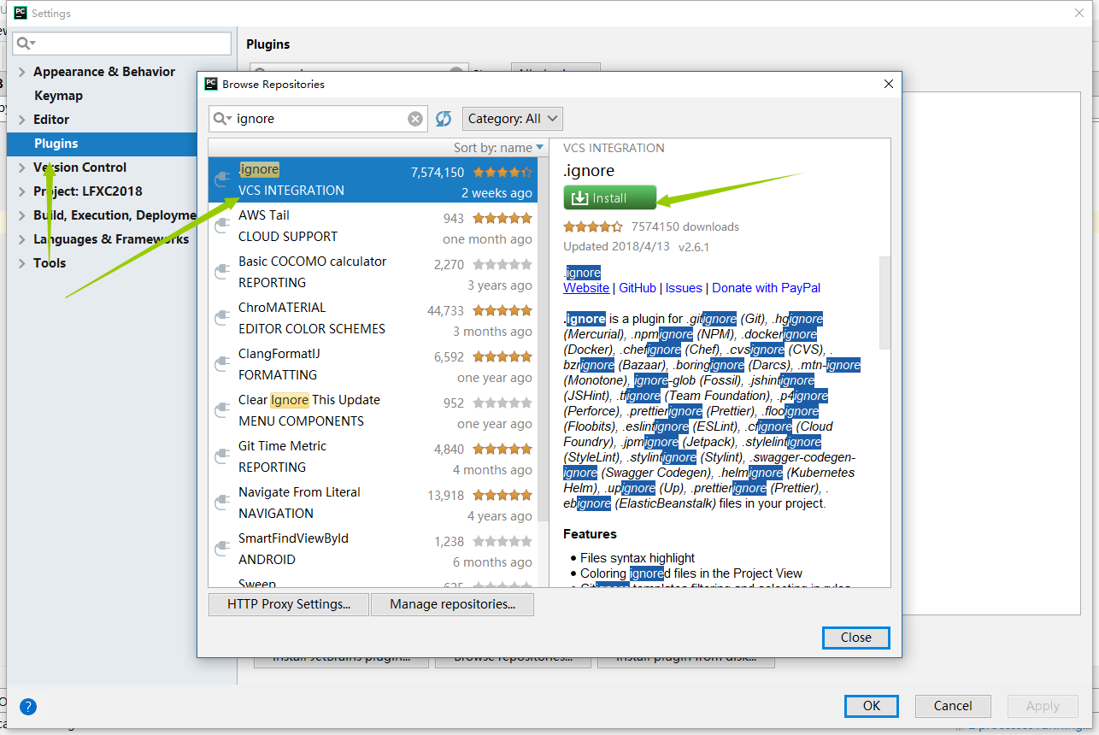Click the plug icon beside Git Time Metric
The height and width of the screenshot is (735, 1099).
click(222, 456)
